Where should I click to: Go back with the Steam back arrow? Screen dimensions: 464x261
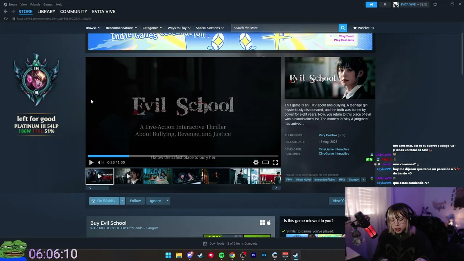[x=5, y=12]
